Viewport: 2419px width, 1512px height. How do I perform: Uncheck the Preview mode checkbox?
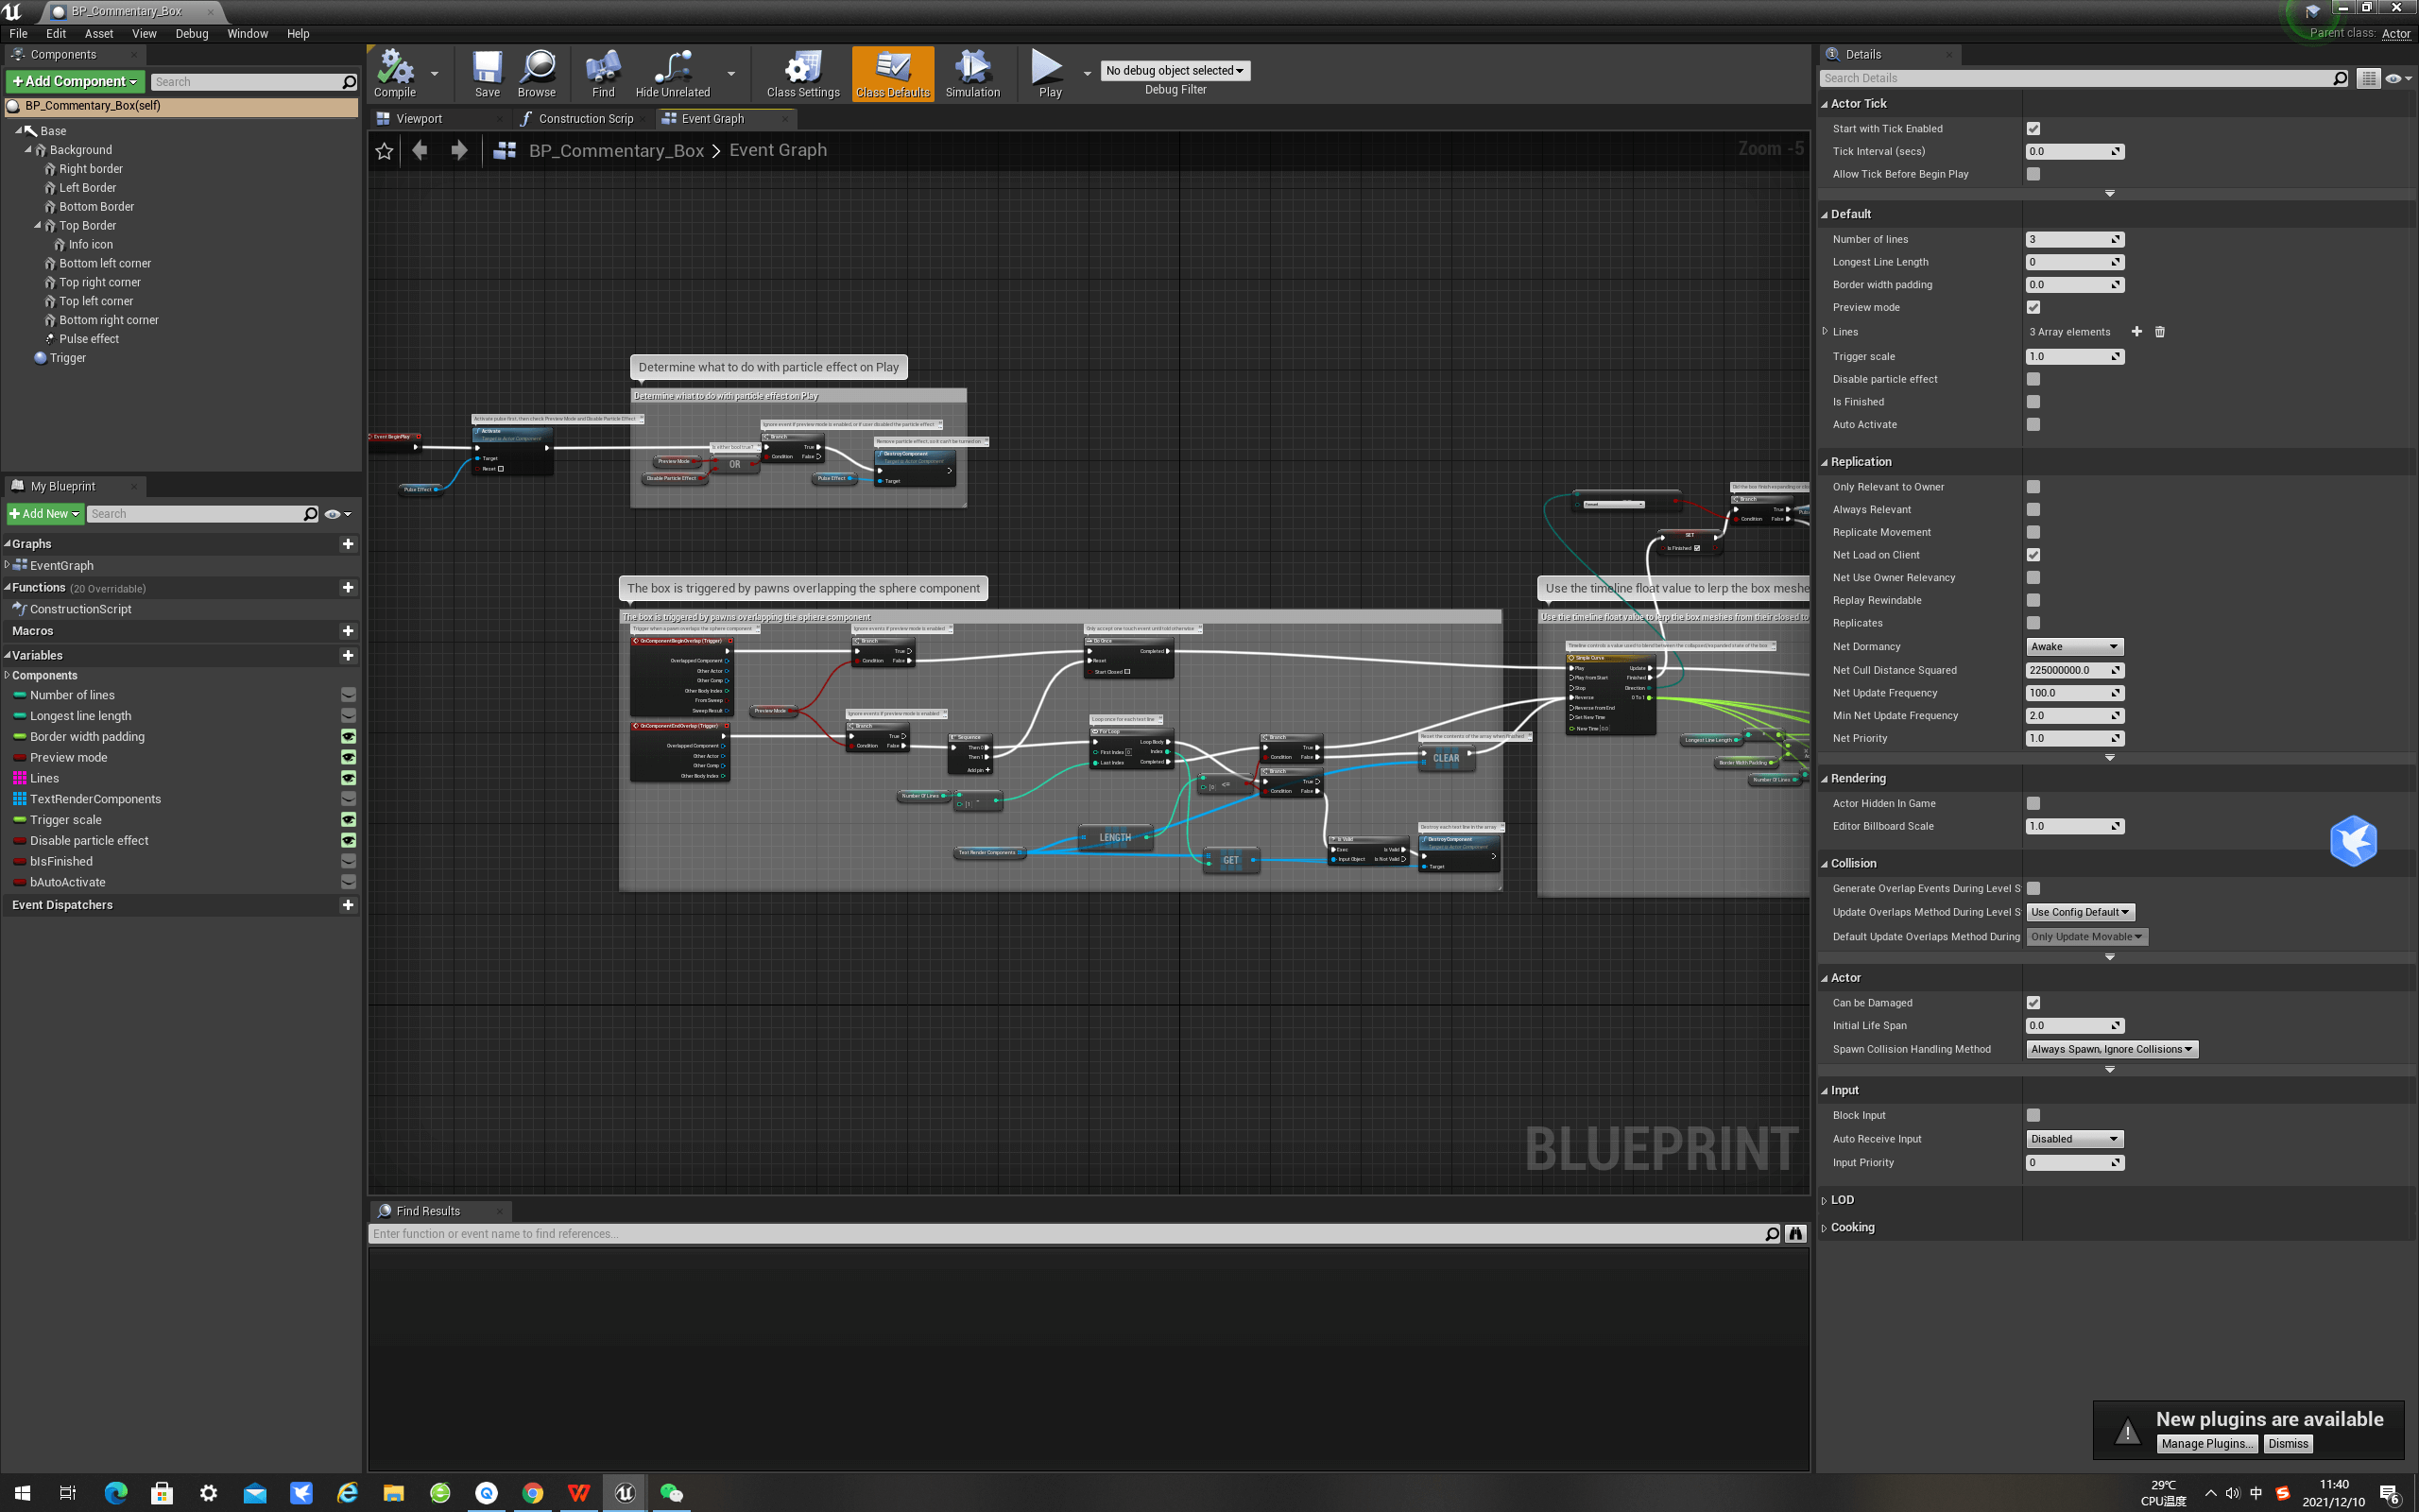pos(2033,307)
